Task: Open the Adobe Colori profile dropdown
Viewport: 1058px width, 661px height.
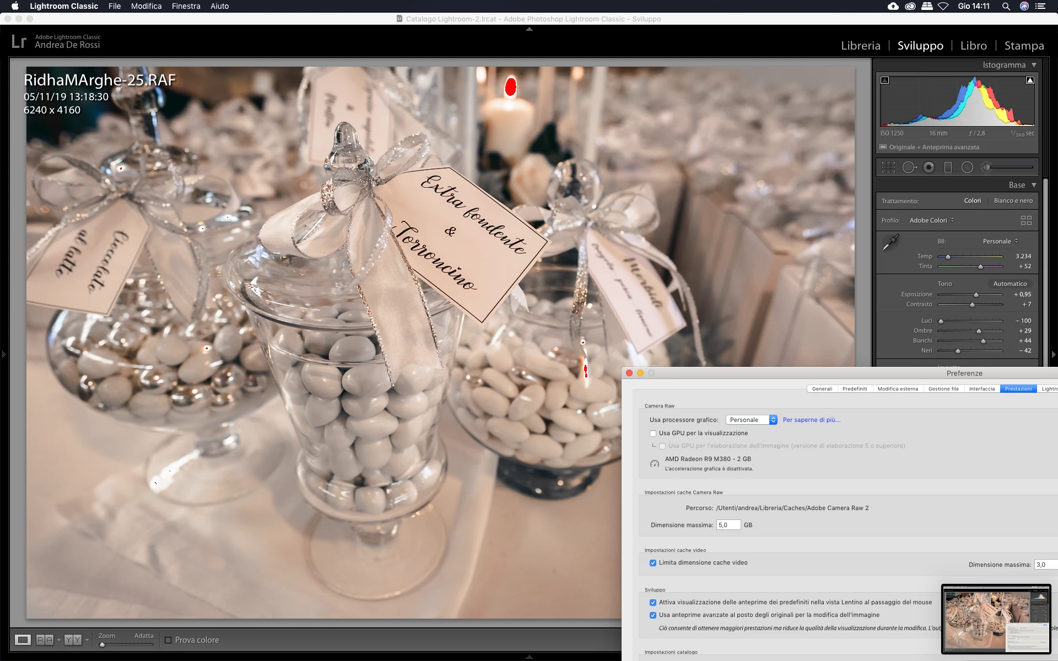Action: coord(932,220)
